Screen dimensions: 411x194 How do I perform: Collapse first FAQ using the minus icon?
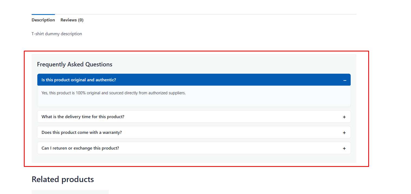345,80
